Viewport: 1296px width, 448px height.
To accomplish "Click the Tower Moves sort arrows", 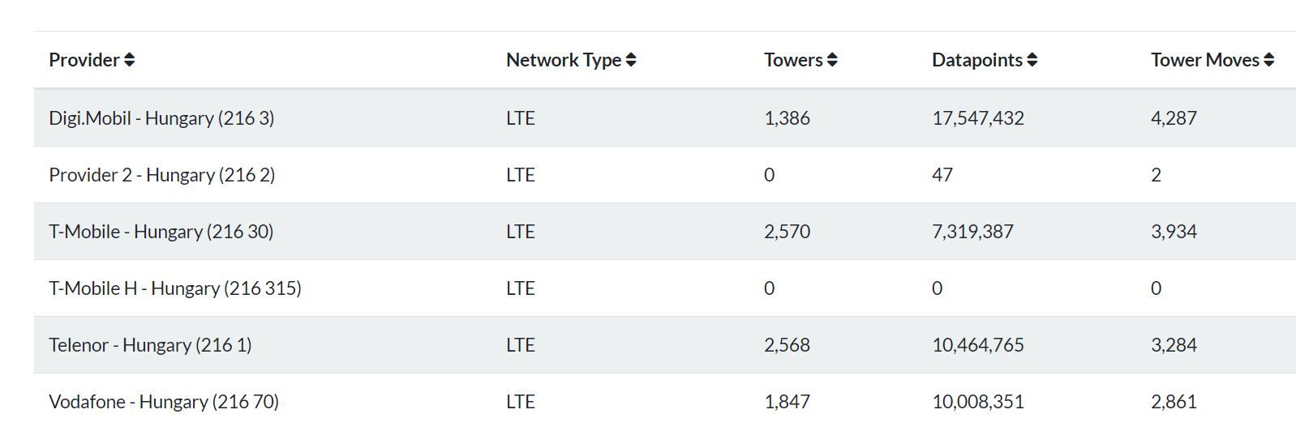I will pyautogui.click(x=1268, y=60).
